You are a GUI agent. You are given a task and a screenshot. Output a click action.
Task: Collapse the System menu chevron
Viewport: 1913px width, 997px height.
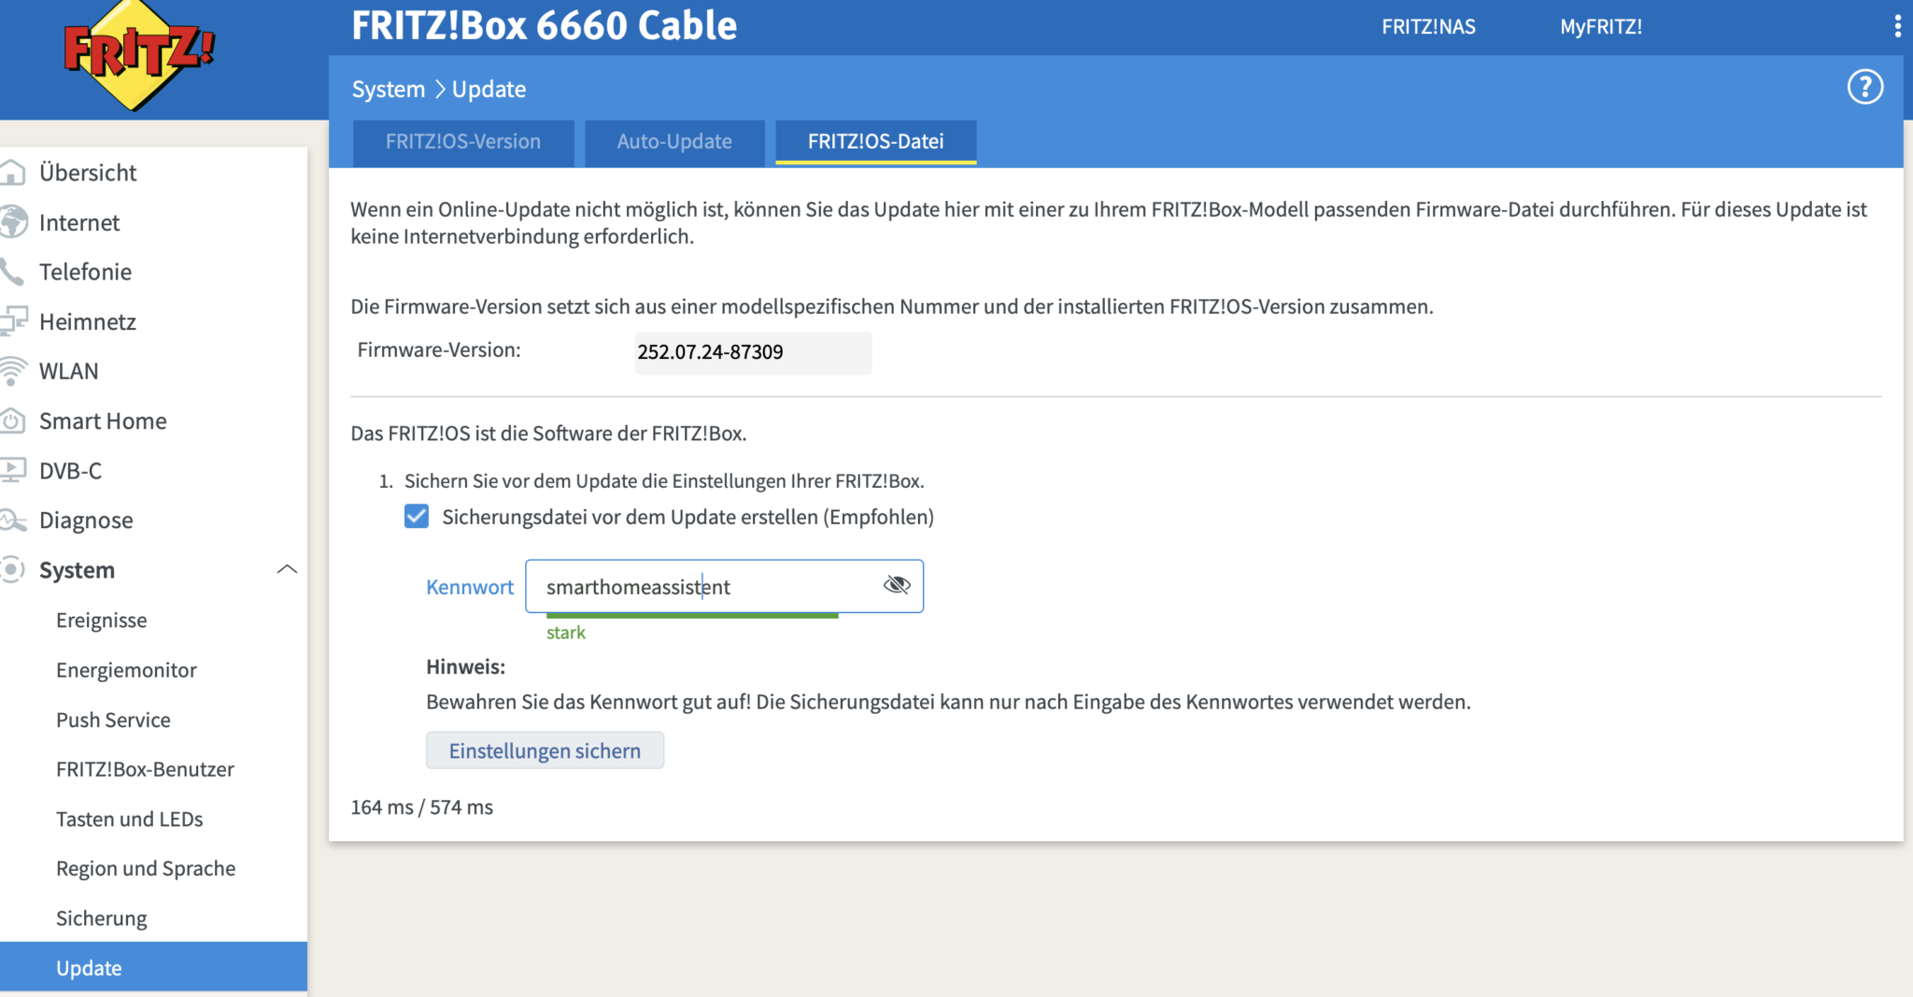tap(287, 570)
